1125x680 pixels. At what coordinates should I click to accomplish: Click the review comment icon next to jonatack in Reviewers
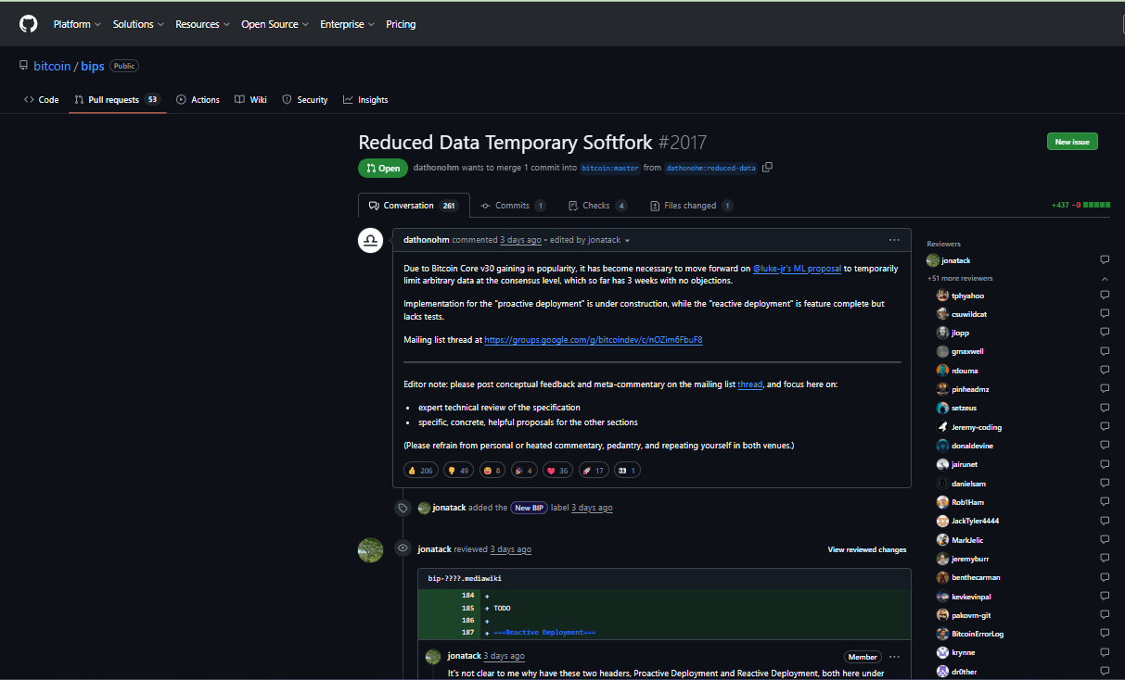[x=1104, y=260]
